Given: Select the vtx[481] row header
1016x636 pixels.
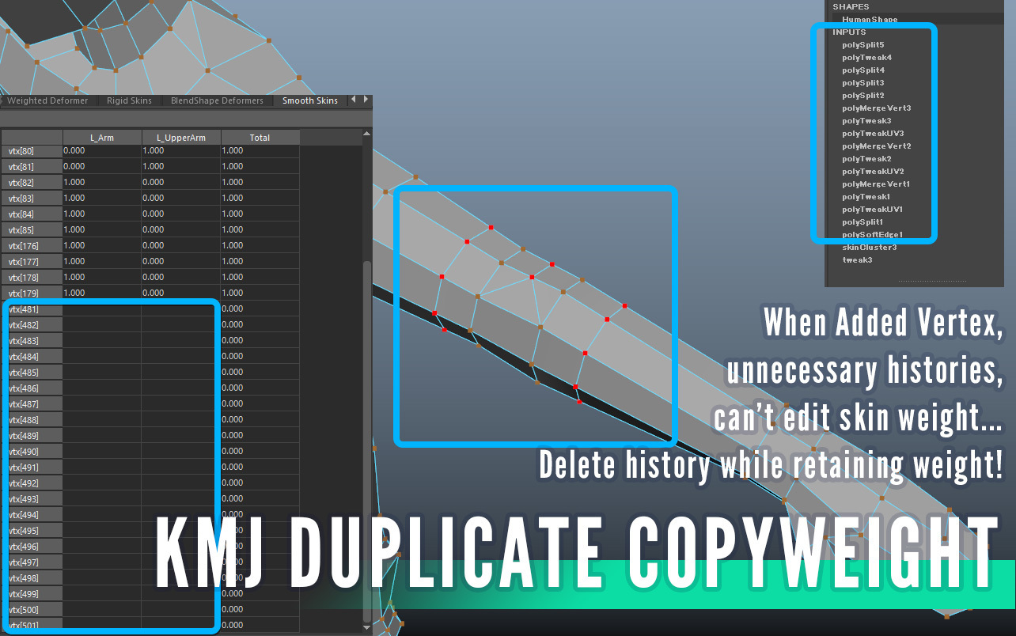Looking at the screenshot, I should coord(31,309).
